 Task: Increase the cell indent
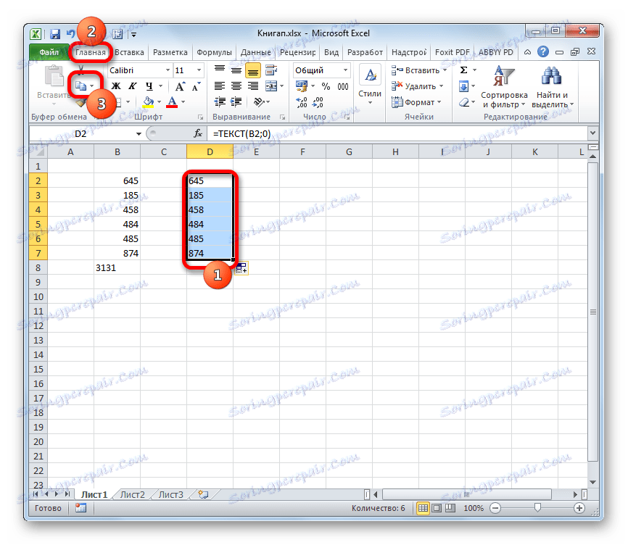pyautogui.click(x=236, y=102)
